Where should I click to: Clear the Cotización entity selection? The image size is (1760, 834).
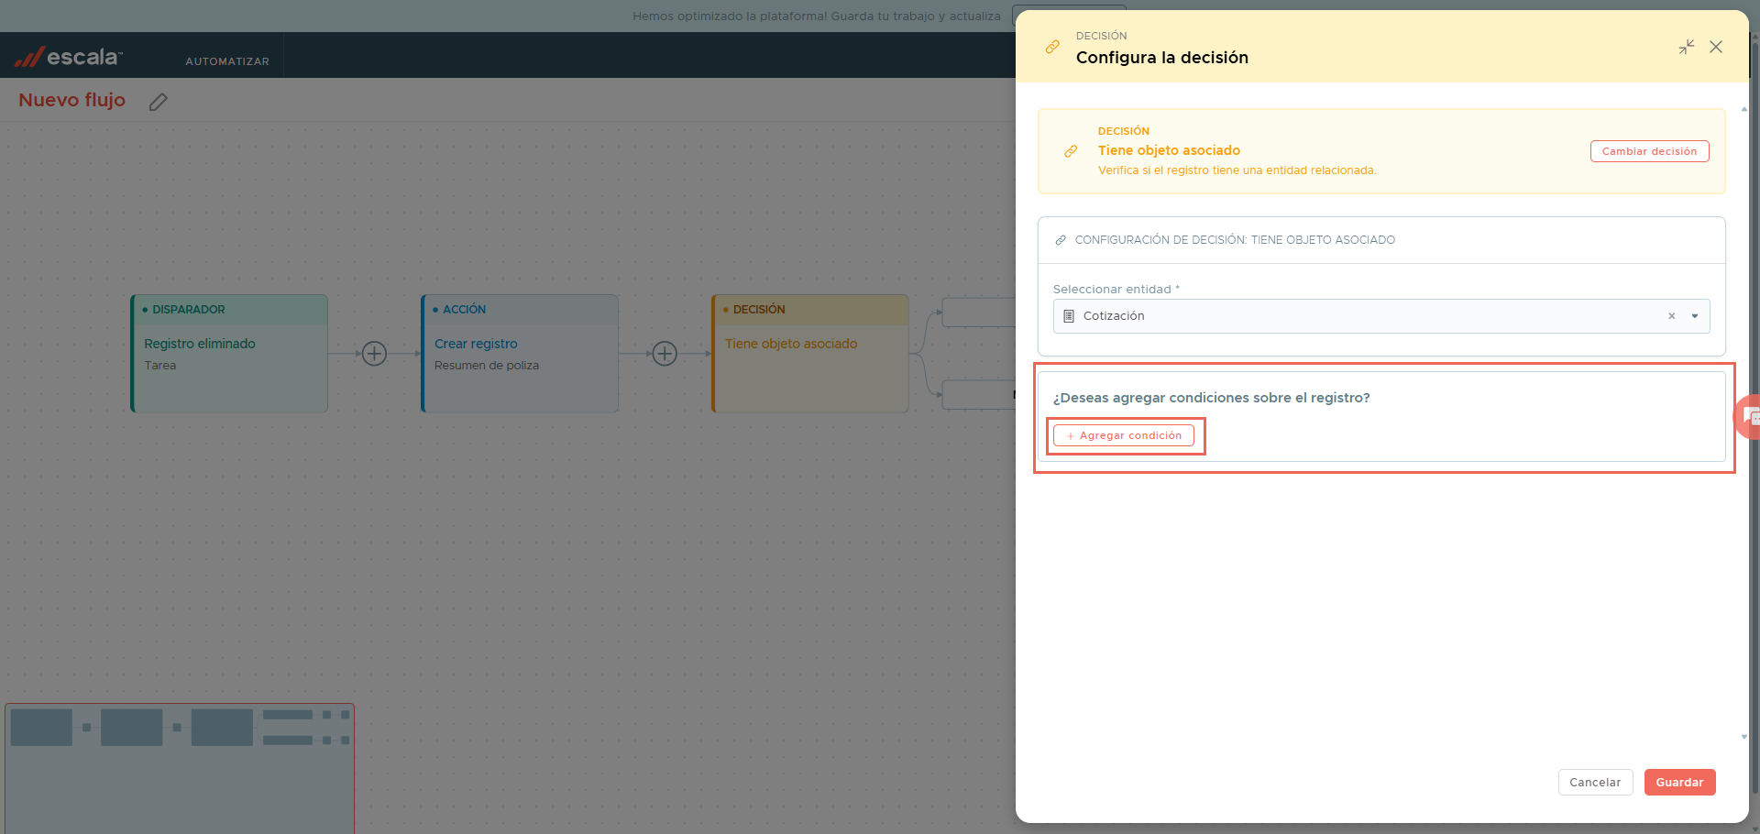coord(1672,316)
